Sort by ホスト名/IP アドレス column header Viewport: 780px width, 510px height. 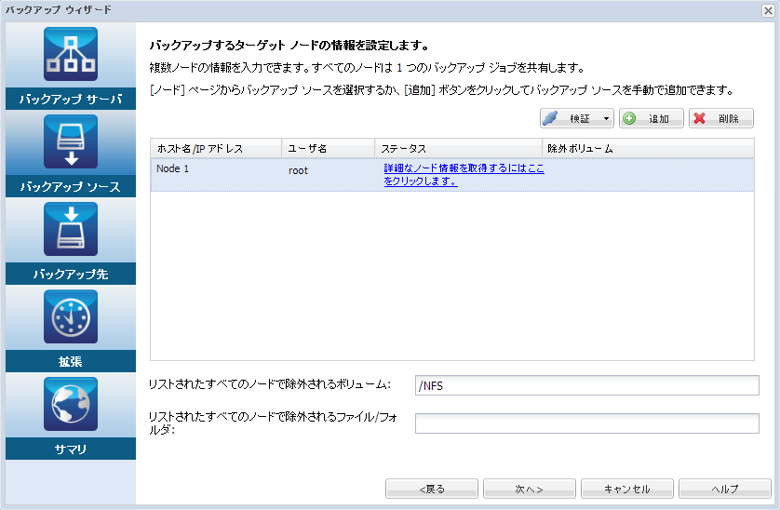[x=216, y=148]
